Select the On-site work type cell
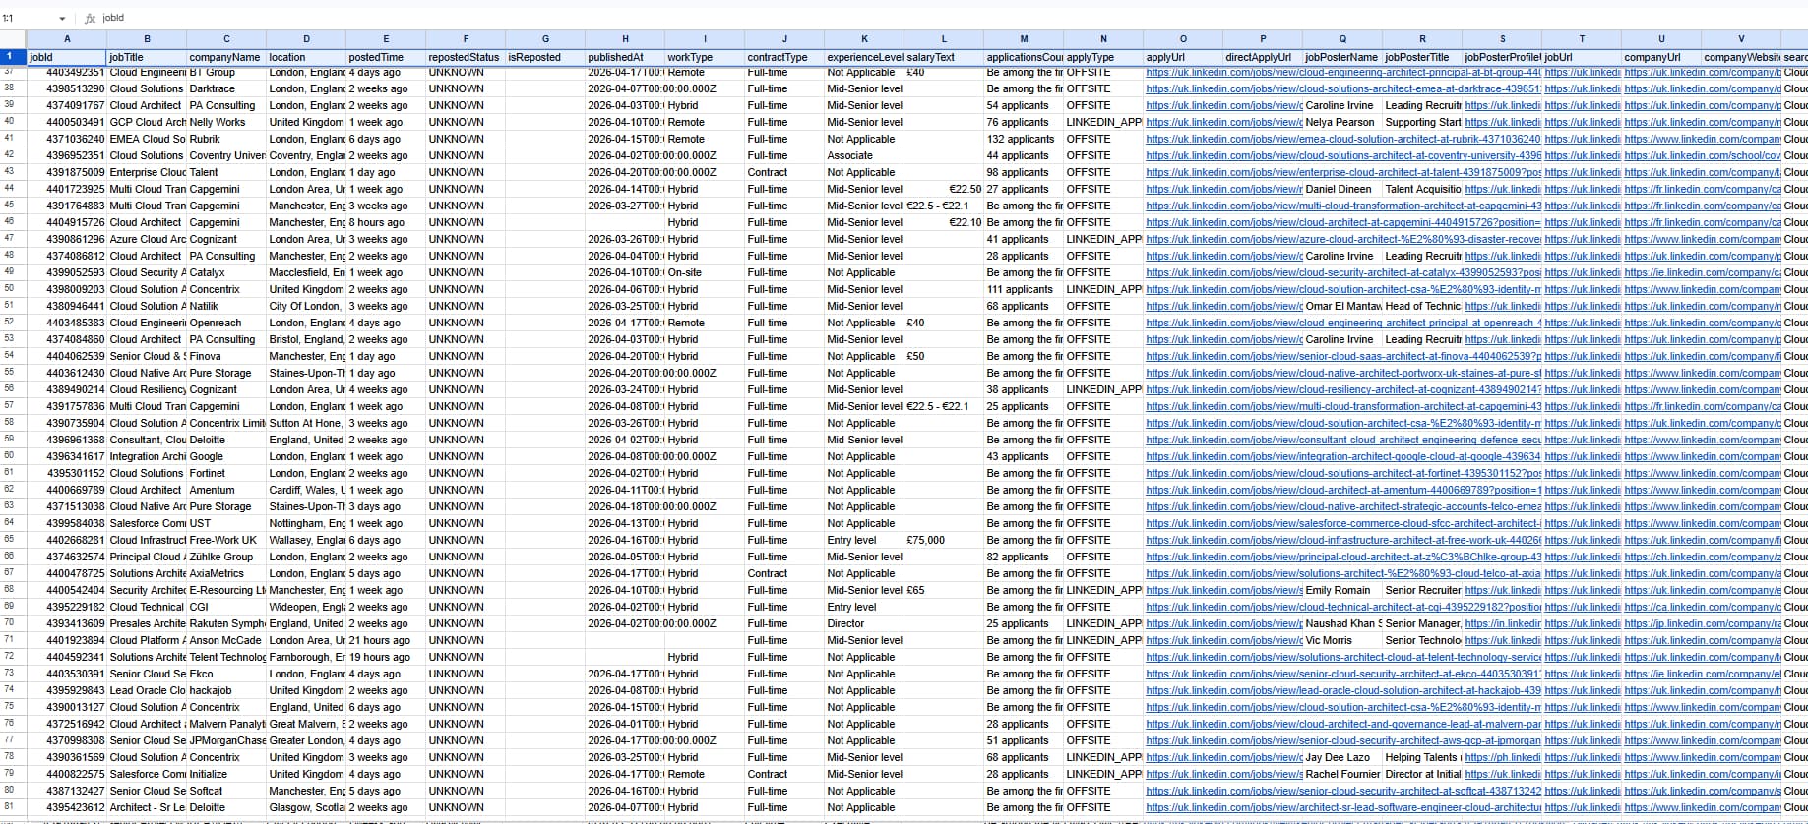 [705, 272]
